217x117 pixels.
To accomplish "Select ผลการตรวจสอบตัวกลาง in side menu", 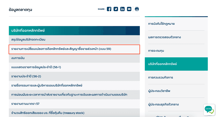I will [x=176, y=37].
